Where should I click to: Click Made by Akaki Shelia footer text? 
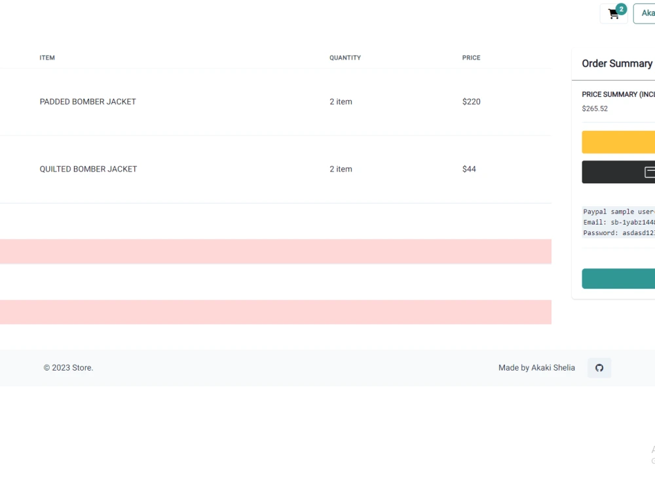click(537, 368)
